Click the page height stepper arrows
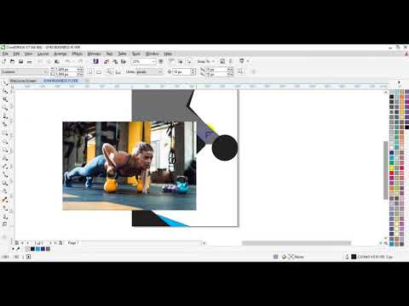This screenshot has width=409, height=306. click(80, 74)
